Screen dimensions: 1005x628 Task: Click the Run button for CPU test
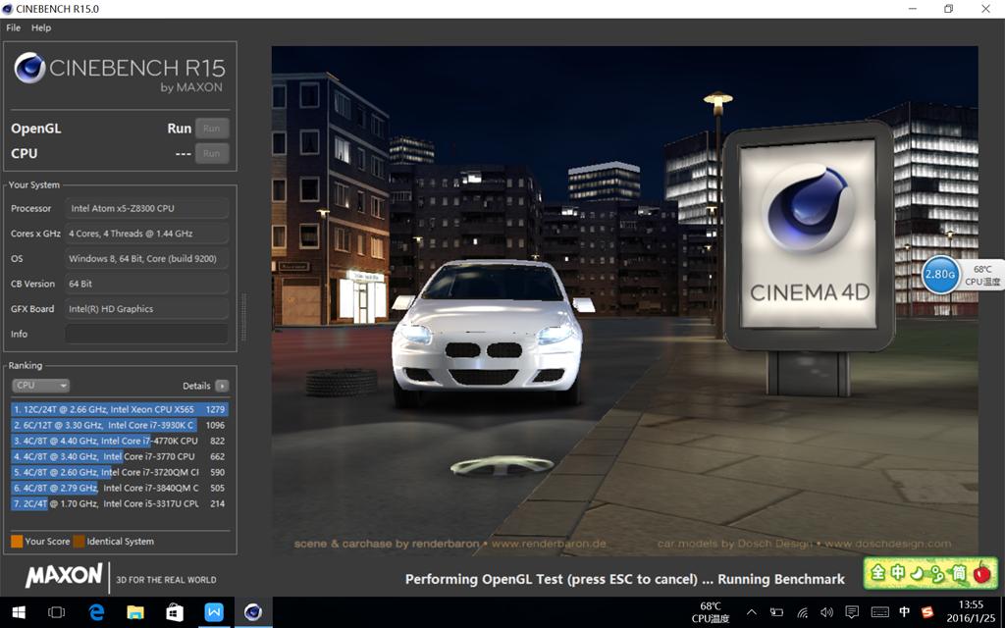tap(211, 153)
